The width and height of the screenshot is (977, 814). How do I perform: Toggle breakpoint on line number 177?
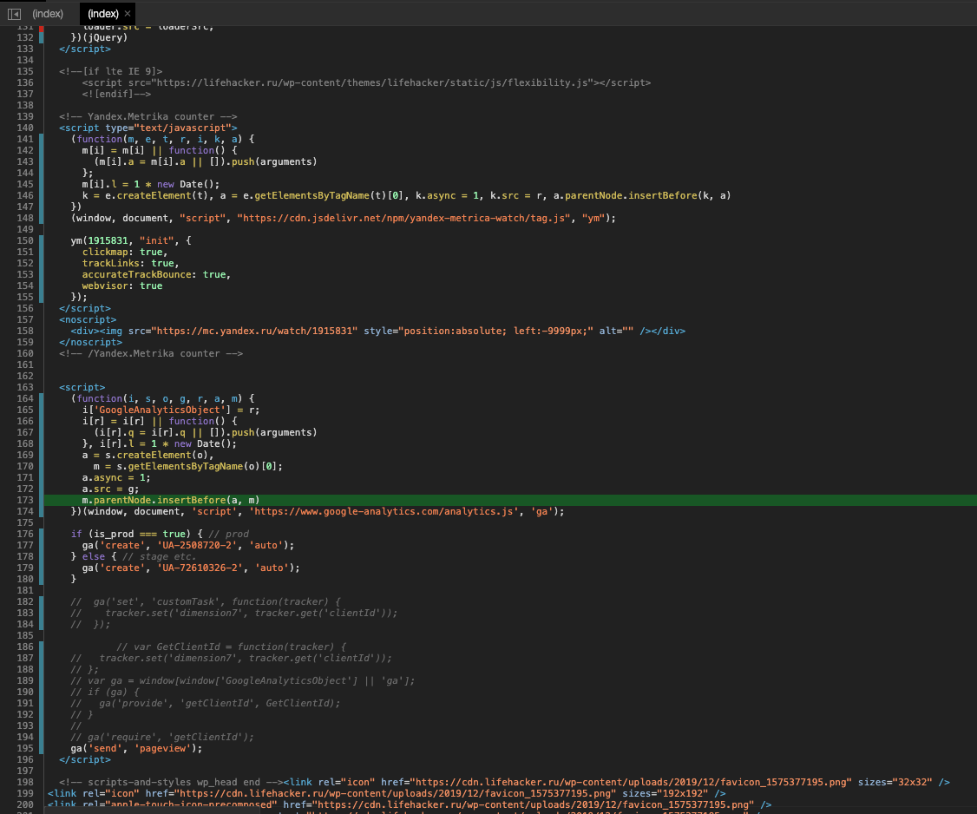(x=25, y=545)
